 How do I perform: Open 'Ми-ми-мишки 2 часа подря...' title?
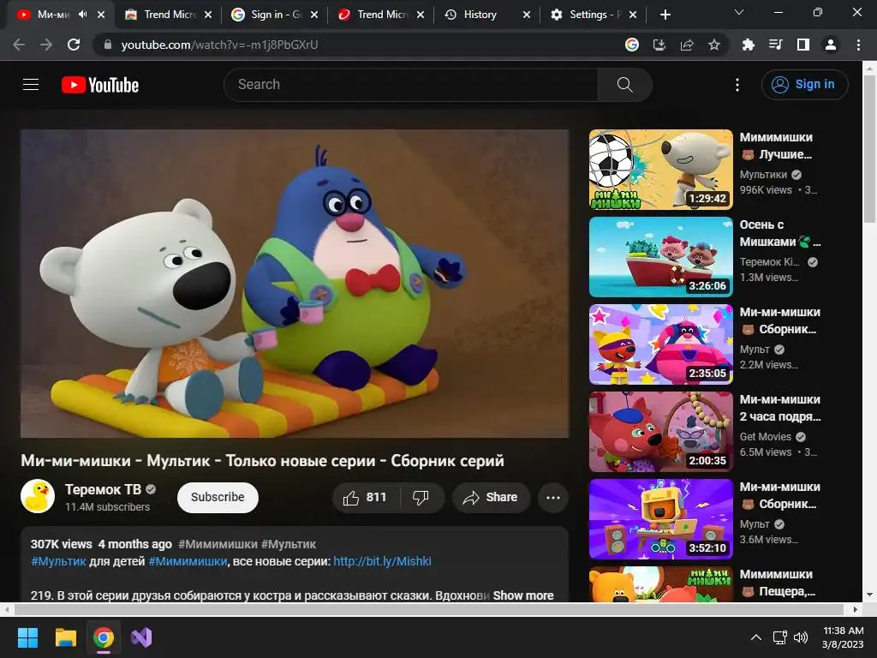pos(779,408)
